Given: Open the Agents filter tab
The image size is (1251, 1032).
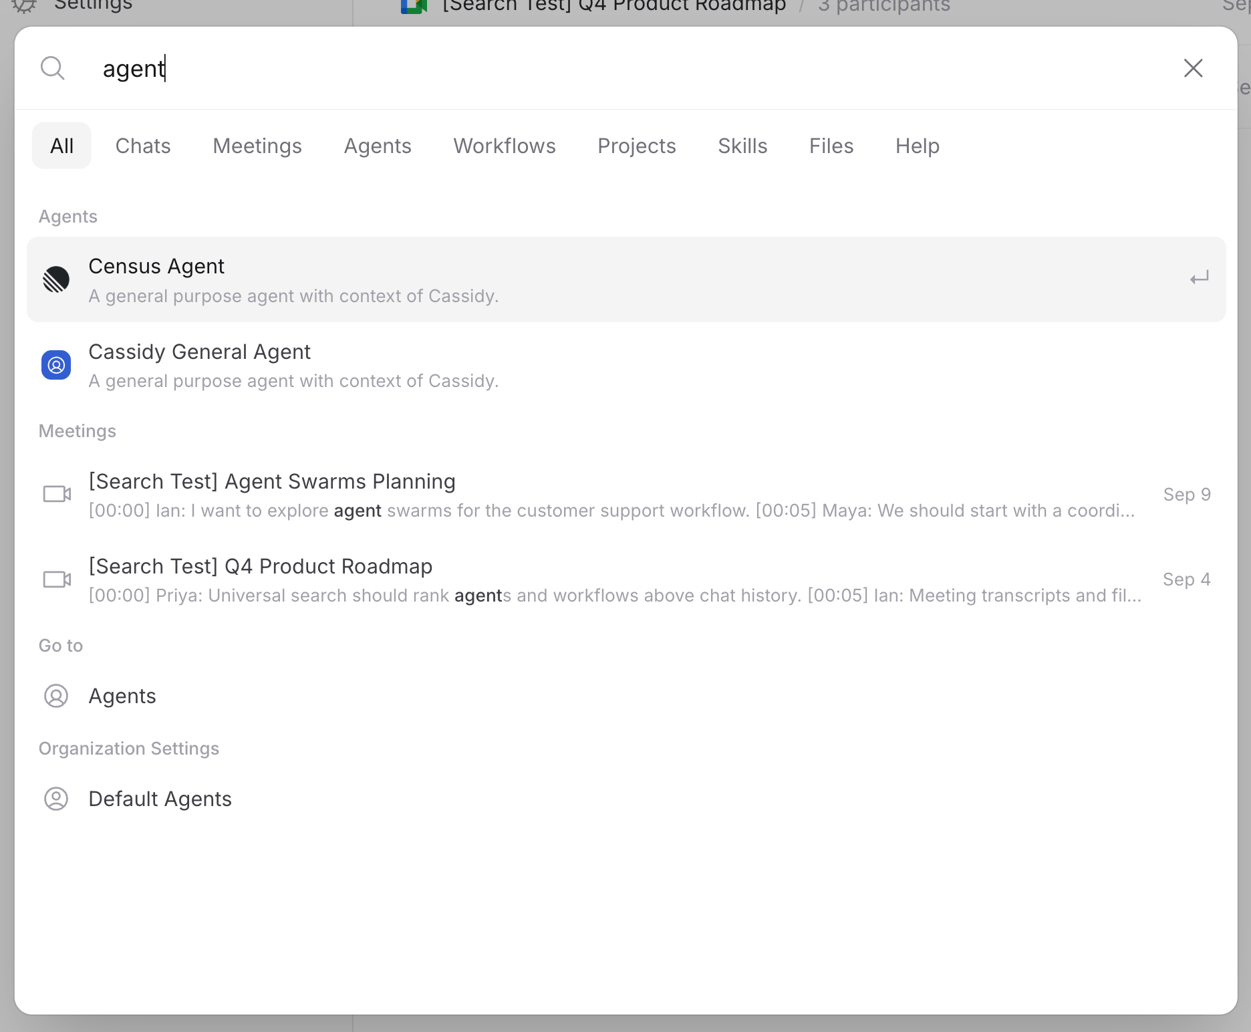Looking at the screenshot, I should pyautogui.click(x=378, y=146).
